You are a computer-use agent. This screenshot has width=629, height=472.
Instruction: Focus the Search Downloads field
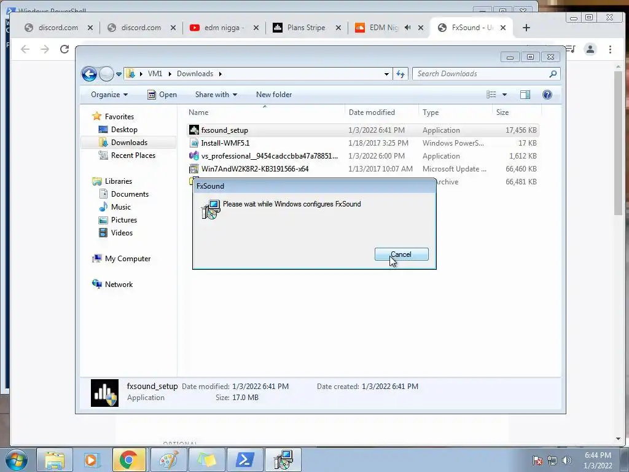pyautogui.click(x=479, y=74)
